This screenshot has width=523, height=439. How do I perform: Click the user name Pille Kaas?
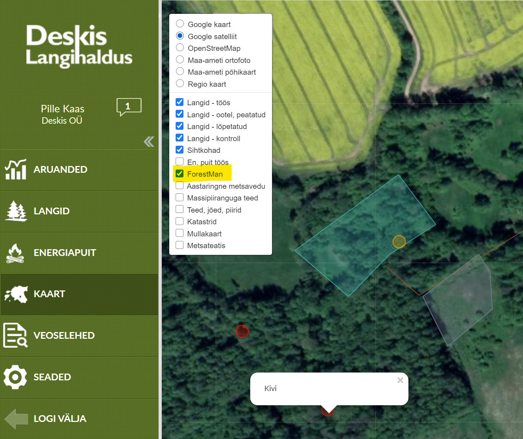tap(63, 109)
